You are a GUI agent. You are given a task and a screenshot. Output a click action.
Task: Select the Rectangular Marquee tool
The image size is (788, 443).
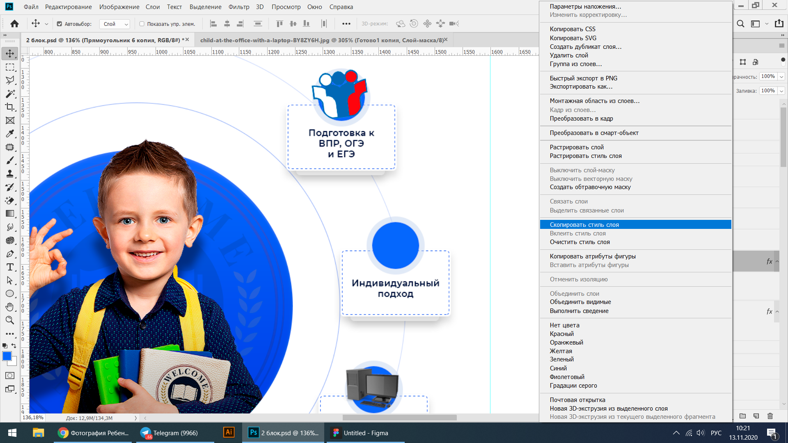tap(10, 67)
